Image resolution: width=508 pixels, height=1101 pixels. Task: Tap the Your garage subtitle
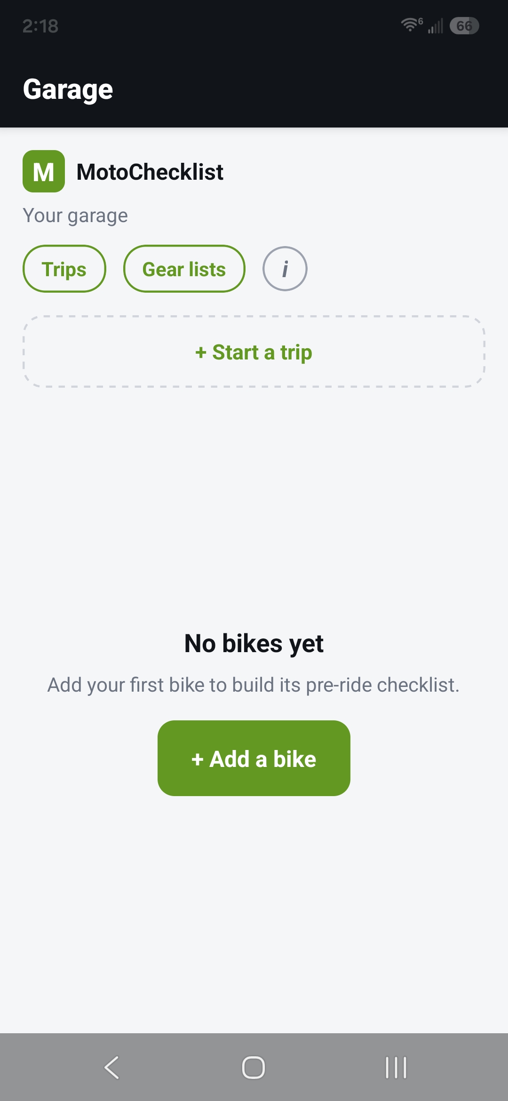pos(75,216)
